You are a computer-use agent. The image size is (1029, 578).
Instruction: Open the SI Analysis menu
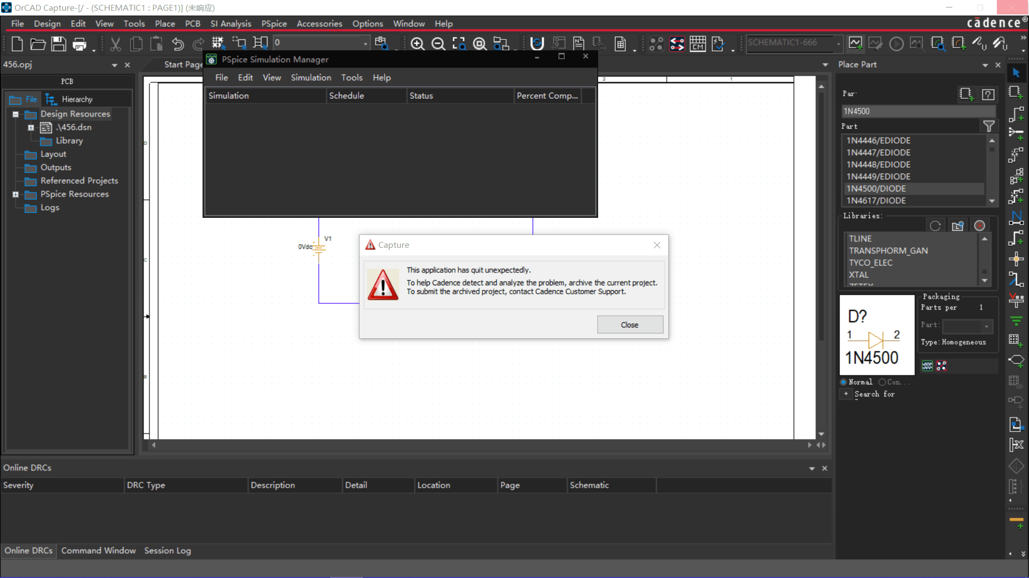(230, 24)
